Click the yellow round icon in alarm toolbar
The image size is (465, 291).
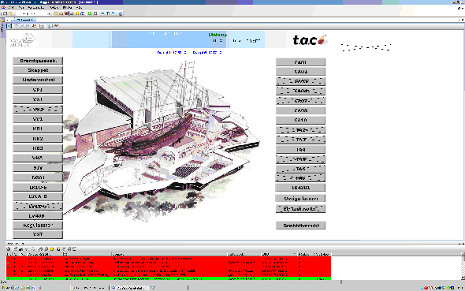[51, 249]
